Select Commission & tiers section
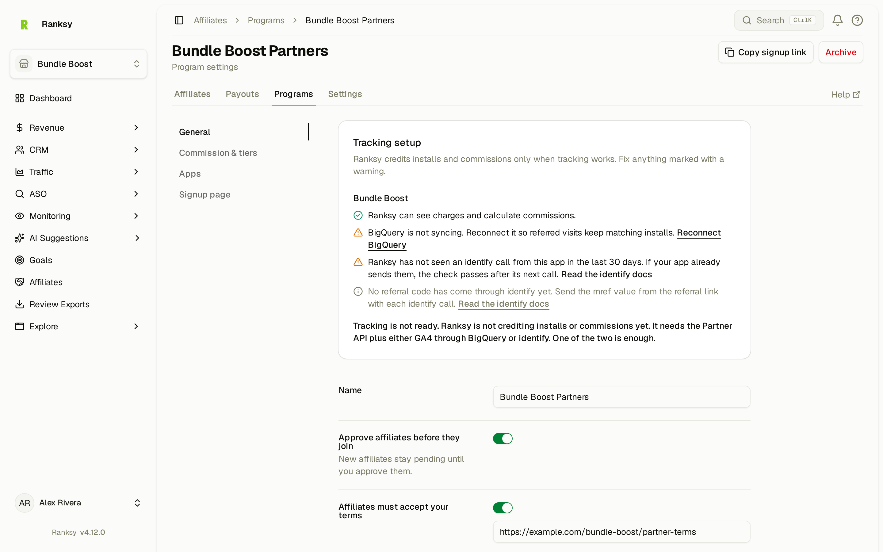The width and height of the screenshot is (883, 552). (218, 153)
